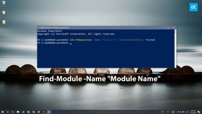This screenshot has width=202, height=114.
Task: Maximize the PowerShell window
Action: click(x=168, y=28)
